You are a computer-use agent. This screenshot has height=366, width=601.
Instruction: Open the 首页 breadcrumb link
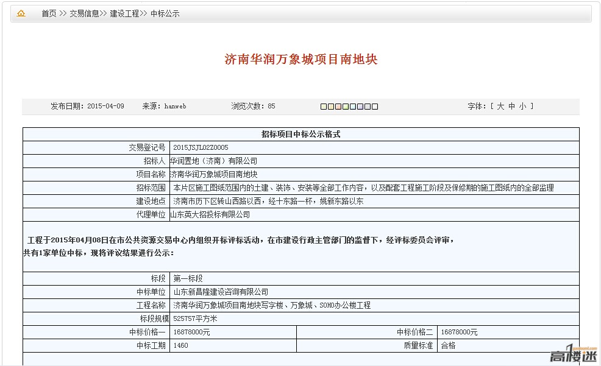pos(49,13)
